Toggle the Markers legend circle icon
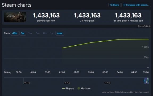 click(79, 88)
